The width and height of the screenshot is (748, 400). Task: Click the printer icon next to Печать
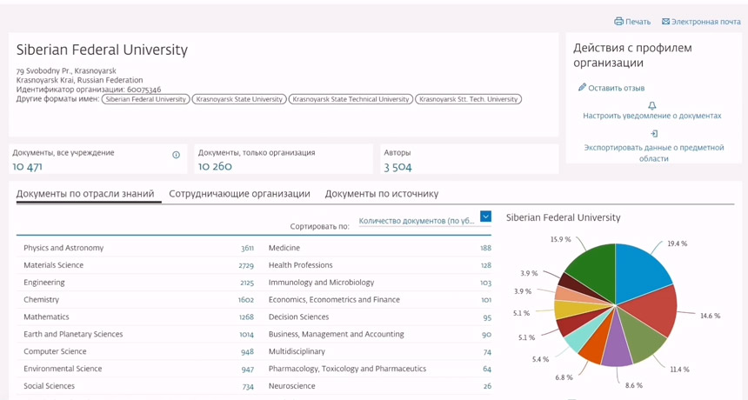(x=618, y=22)
